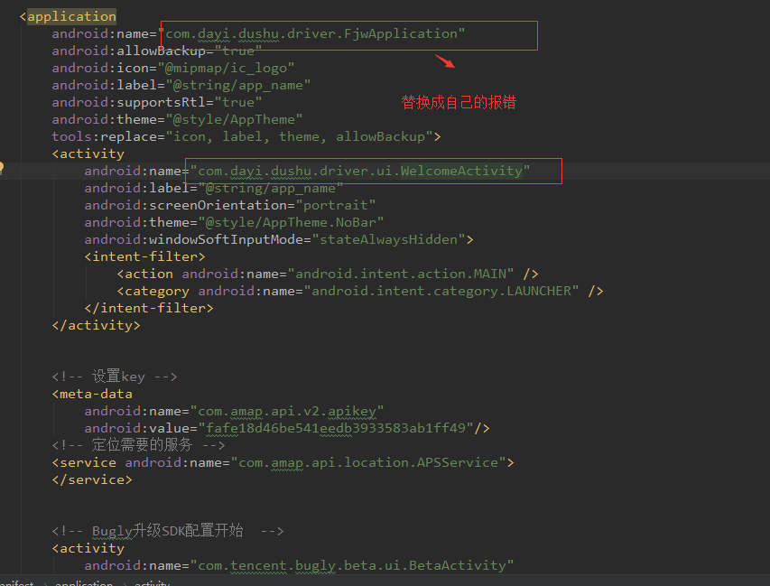Click the tools:replace attribute line
The height and width of the screenshot is (586, 770).
click(x=246, y=137)
